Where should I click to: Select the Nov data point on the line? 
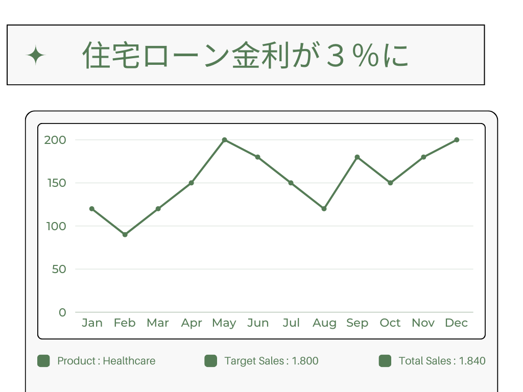click(423, 157)
